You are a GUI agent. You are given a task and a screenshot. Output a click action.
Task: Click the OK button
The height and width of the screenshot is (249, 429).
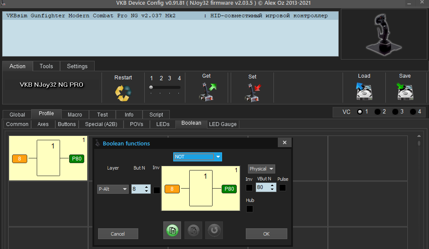point(266,234)
